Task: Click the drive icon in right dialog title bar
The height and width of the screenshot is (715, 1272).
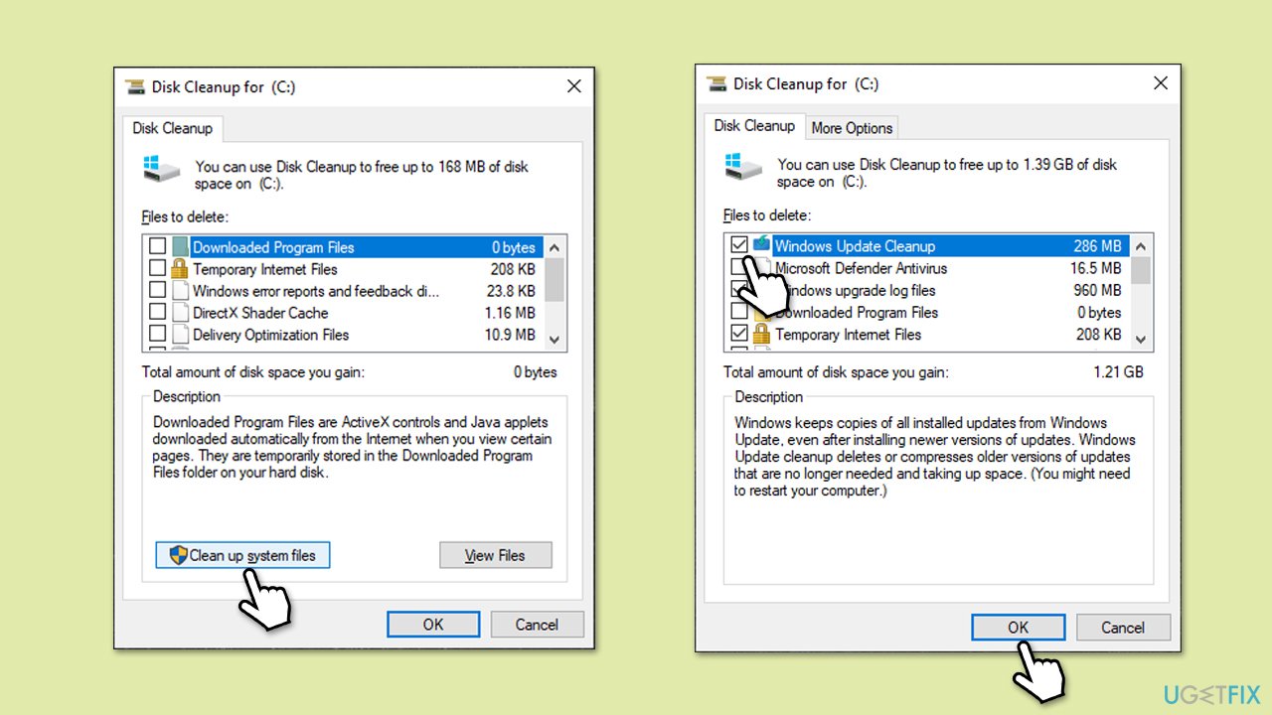Action: click(716, 83)
